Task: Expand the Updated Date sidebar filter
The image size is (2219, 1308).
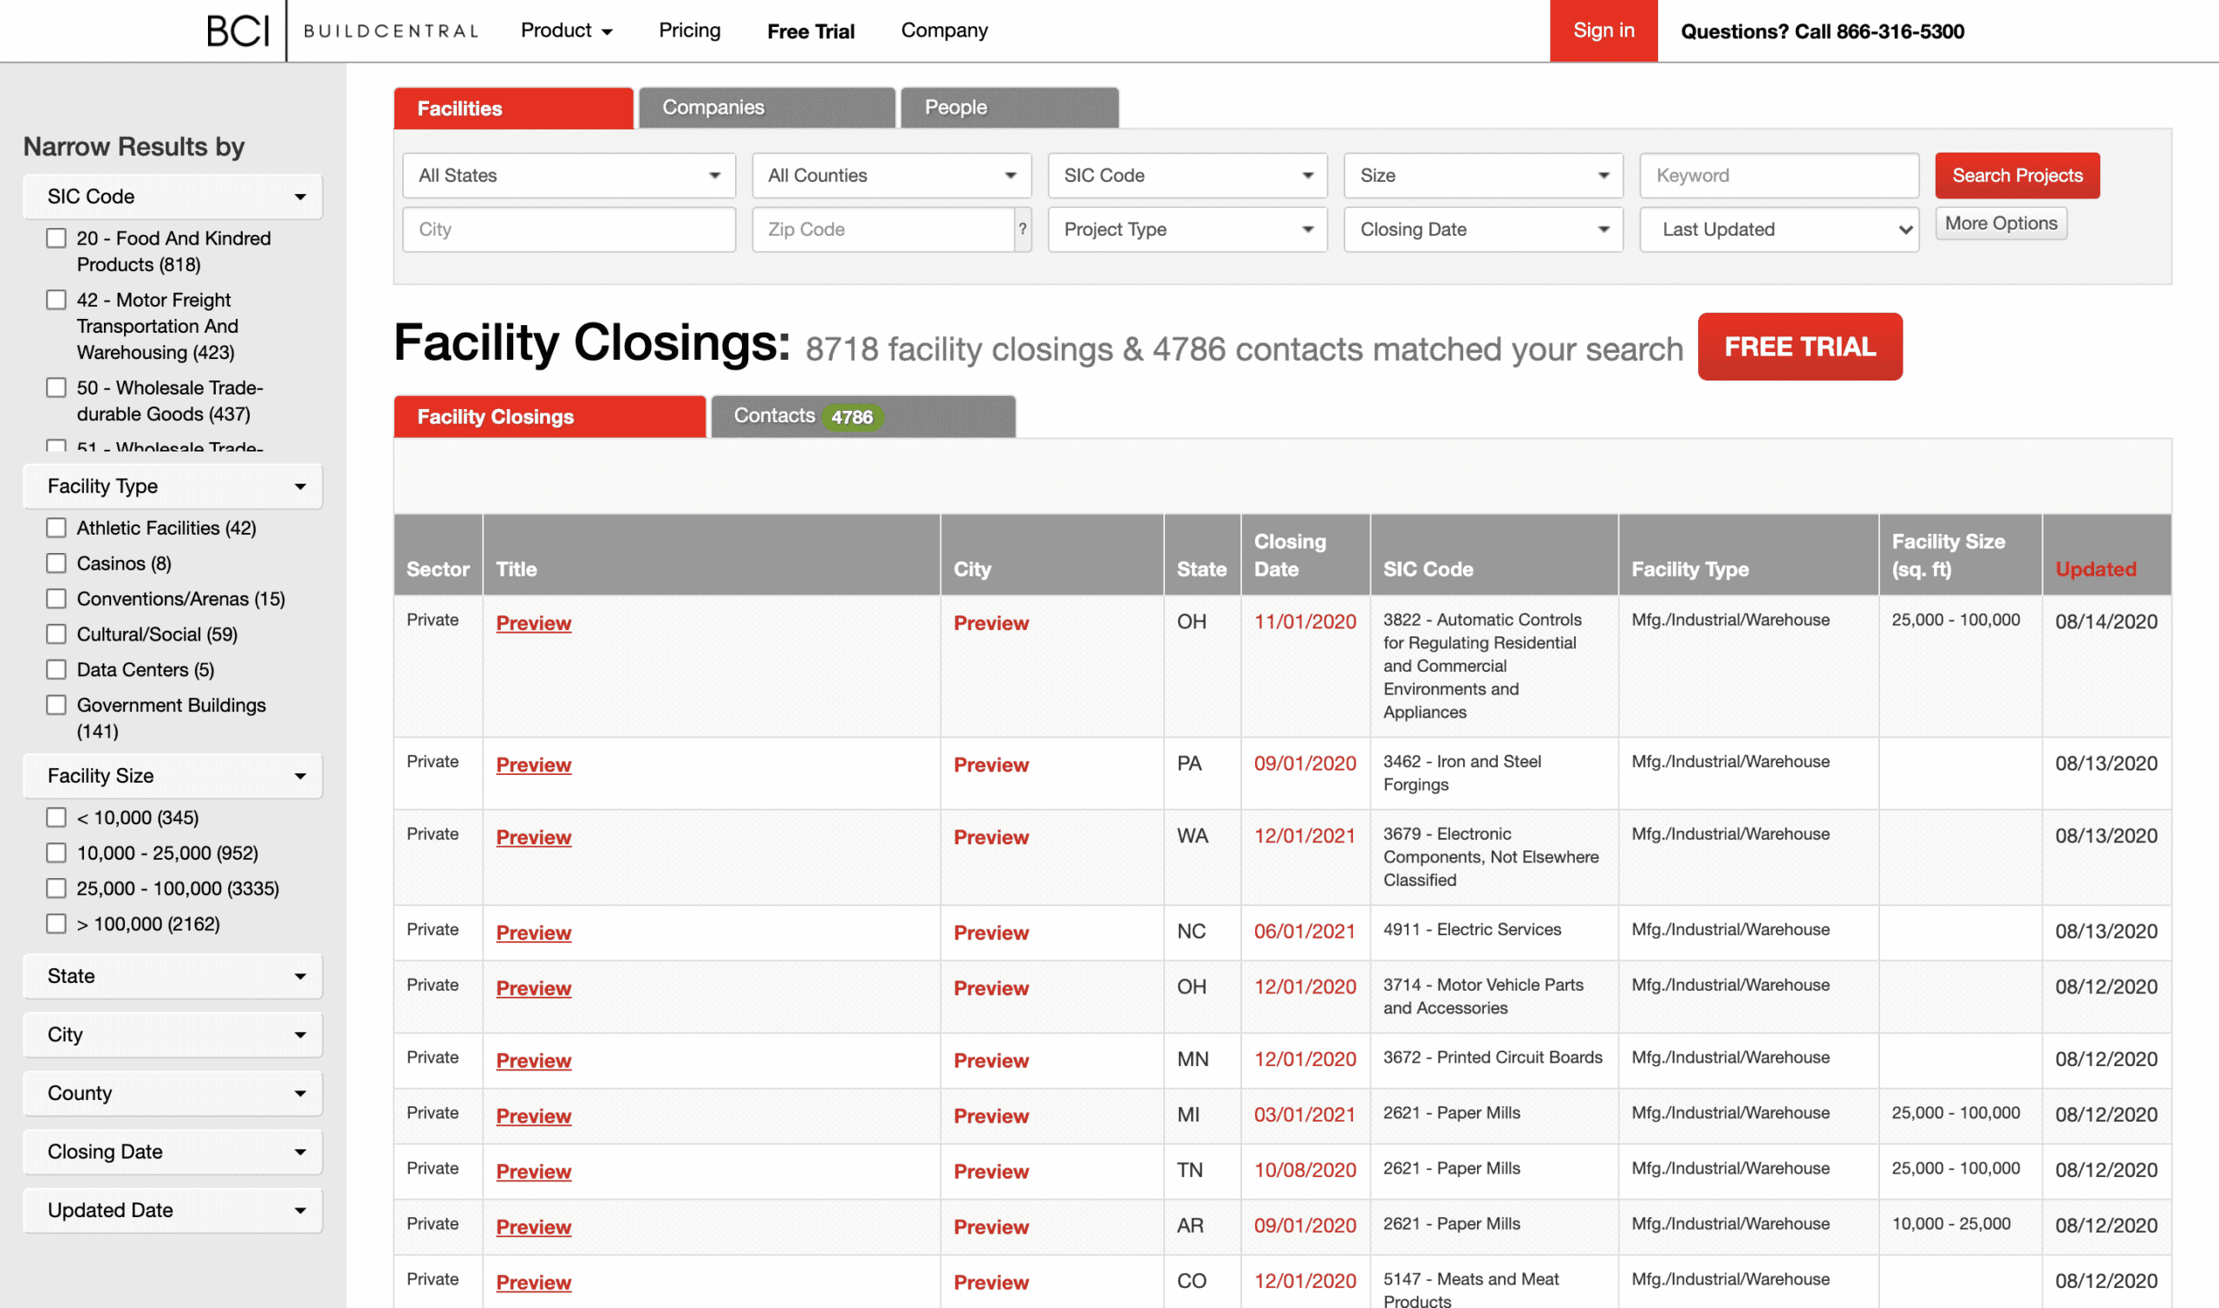Action: [x=172, y=1210]
